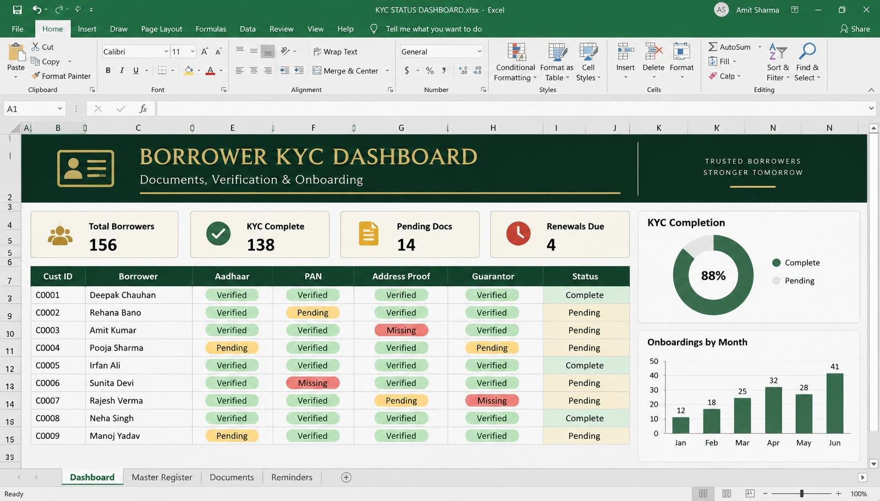880x501 pixels.
Task: Toggle Wrap Text
Action: point(335,52)
